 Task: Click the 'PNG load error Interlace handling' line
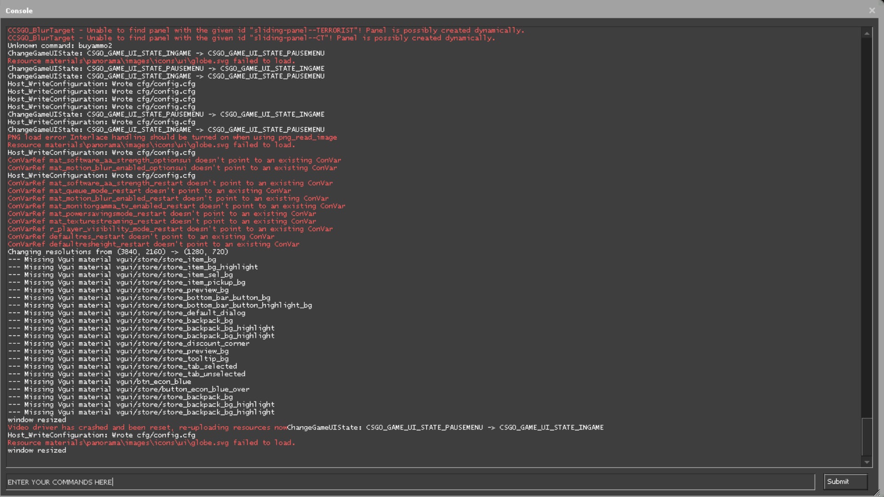172,137
